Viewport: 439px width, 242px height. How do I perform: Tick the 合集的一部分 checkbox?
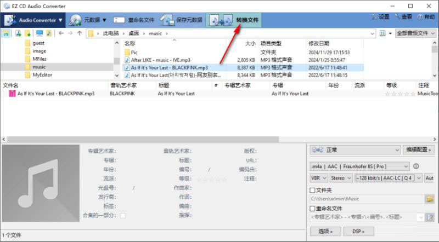point(122,216)
